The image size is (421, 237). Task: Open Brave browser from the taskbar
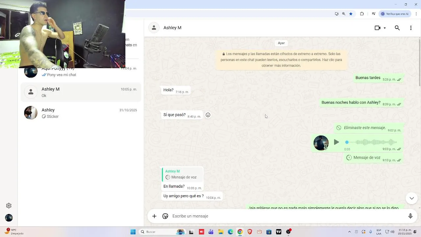tap(250, 232)
